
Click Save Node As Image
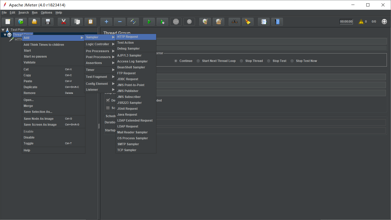pyautogui.click(x=54, y=119)
